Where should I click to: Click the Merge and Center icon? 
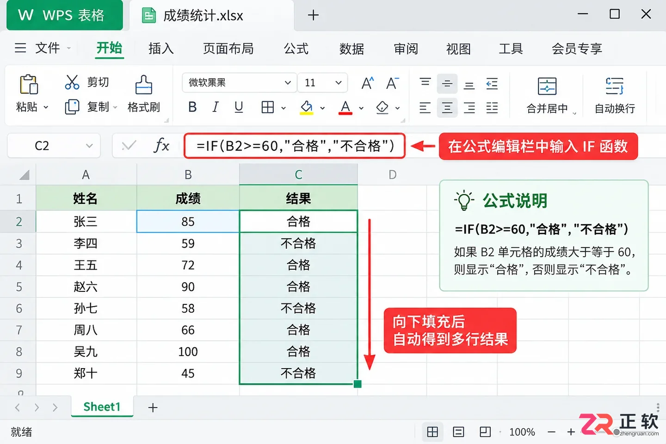tap(547, 86)
